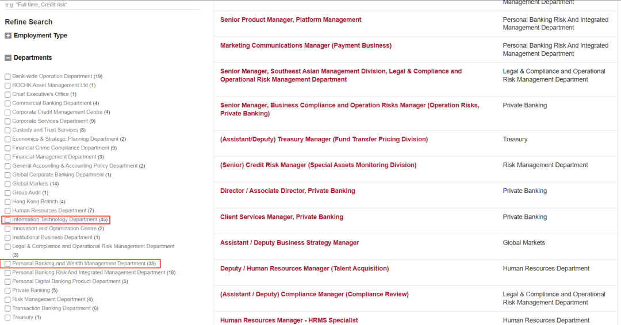Click Private Banking cell in Client Services Manager row
This screenshot has height=325, width=621.
[525, 216]
